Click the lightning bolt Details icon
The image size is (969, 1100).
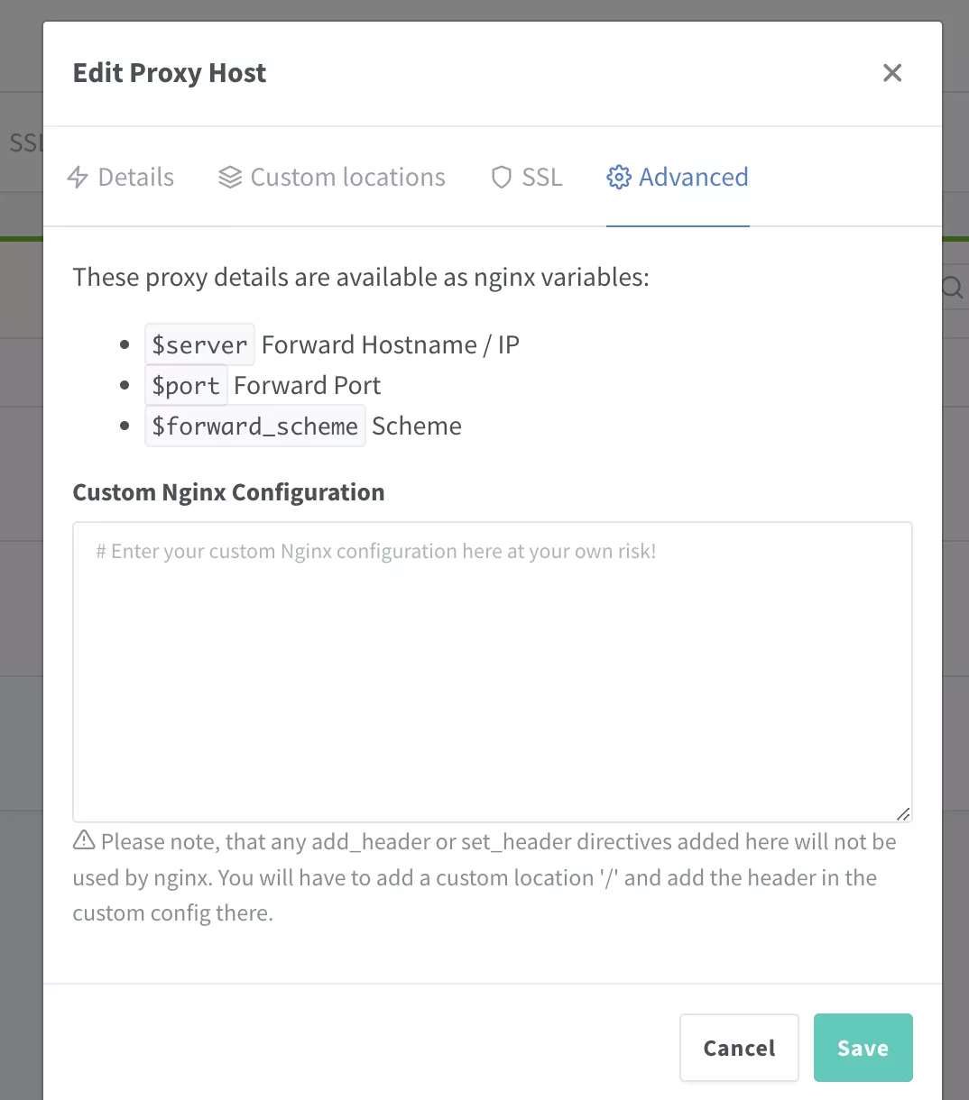pyautogui.click(x=78, y=178)
